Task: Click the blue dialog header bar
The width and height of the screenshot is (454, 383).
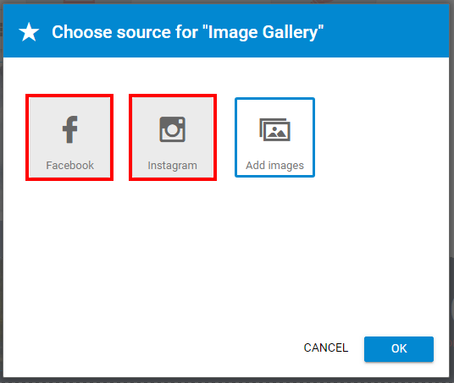Action: coord(226,30)
